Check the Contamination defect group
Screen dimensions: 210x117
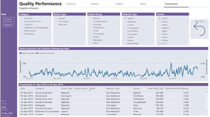91,21
